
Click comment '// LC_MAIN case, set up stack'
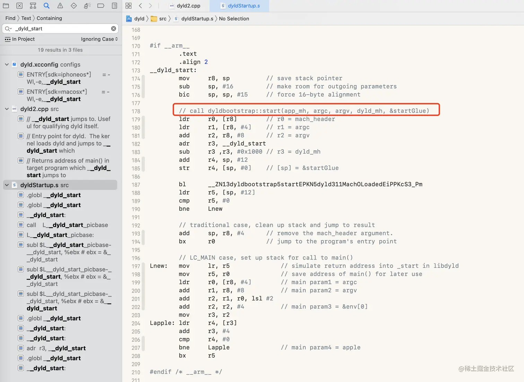[x=266, y=258]
